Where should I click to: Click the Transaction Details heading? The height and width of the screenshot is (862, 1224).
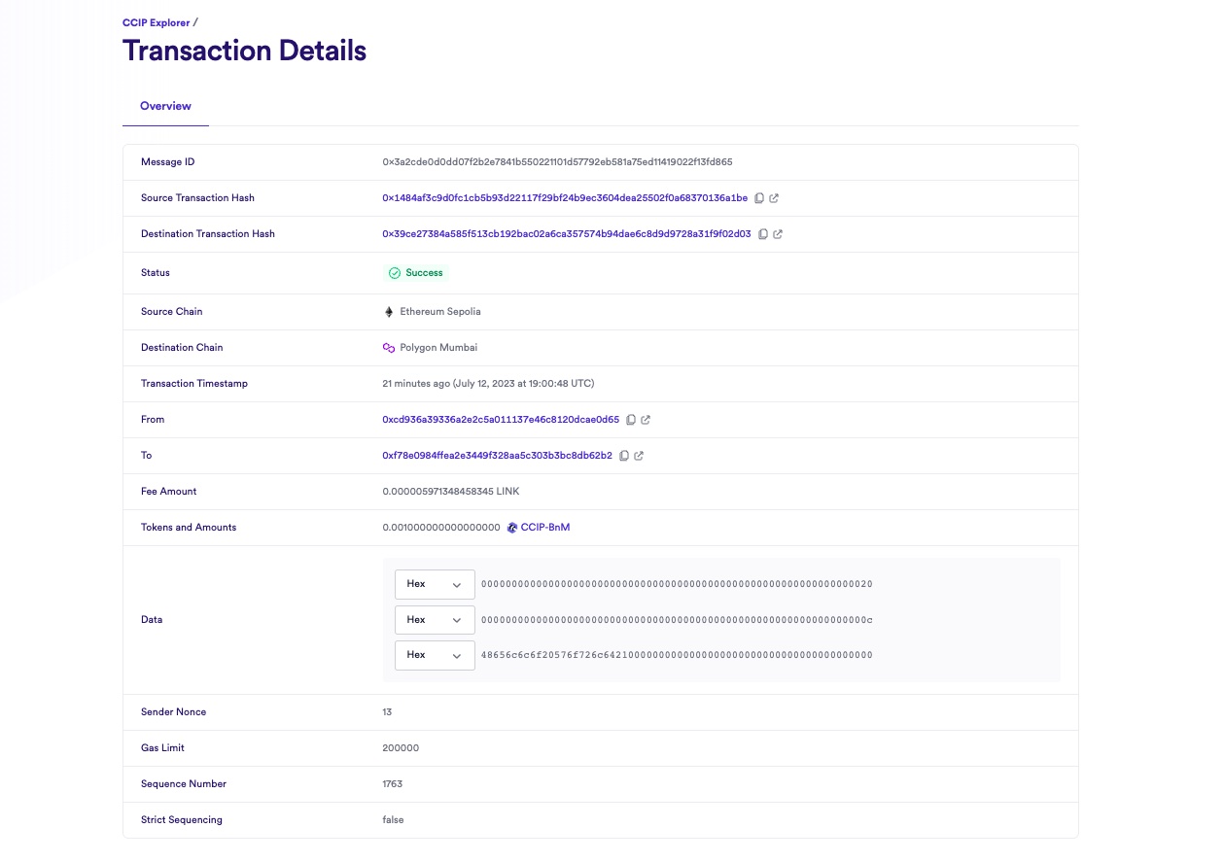(x=244, y=51)
